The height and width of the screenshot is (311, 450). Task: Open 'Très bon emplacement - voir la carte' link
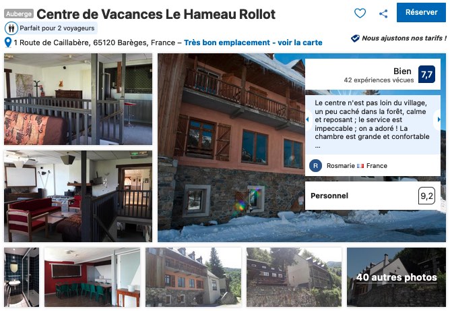(253, 43)
